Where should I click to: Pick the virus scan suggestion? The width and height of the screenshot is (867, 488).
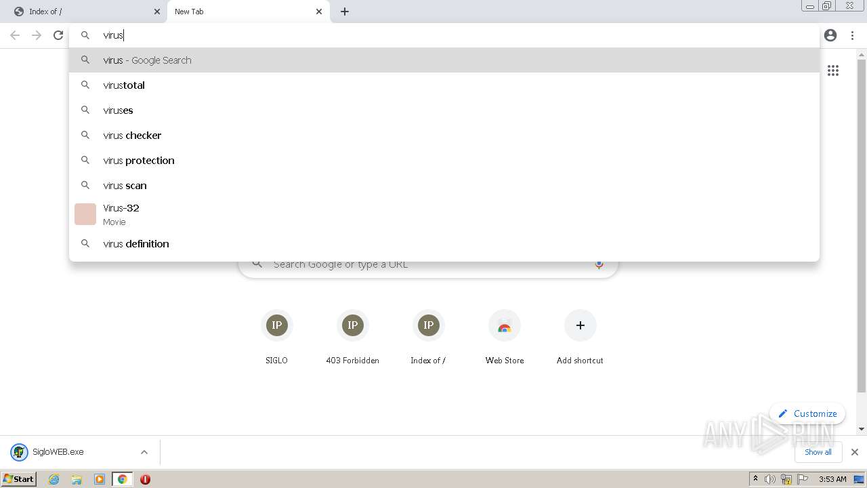pos(444,186)
